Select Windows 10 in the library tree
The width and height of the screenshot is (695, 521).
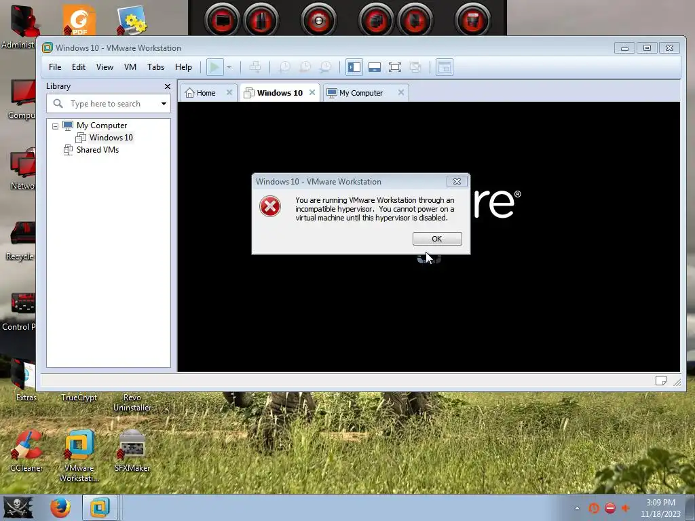111,137
